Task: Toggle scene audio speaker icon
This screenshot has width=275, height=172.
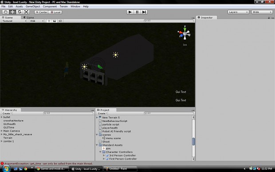Action: [x=60, y=21]
